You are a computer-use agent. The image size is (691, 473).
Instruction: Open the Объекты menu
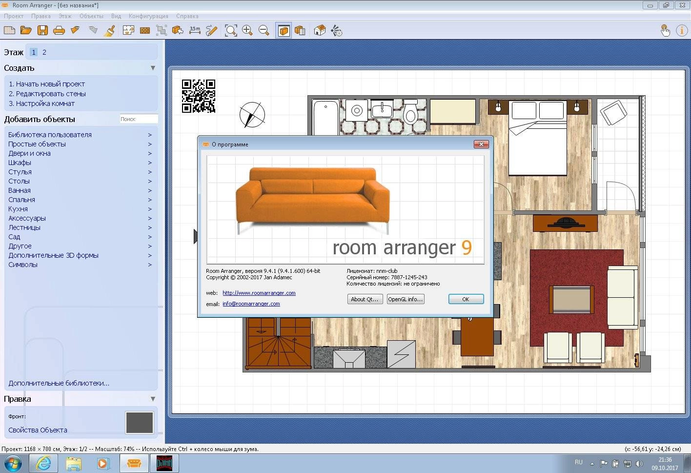(91, 16)
